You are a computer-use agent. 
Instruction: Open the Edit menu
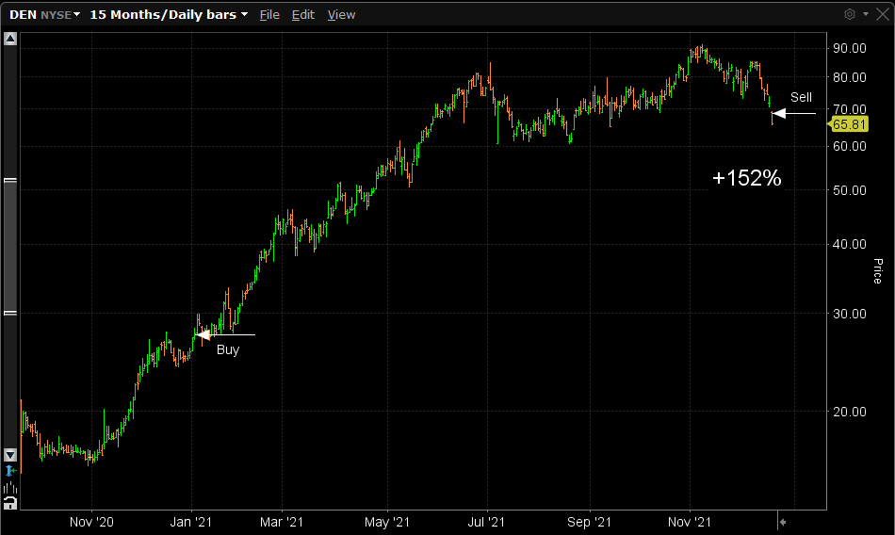pos(303,15)
